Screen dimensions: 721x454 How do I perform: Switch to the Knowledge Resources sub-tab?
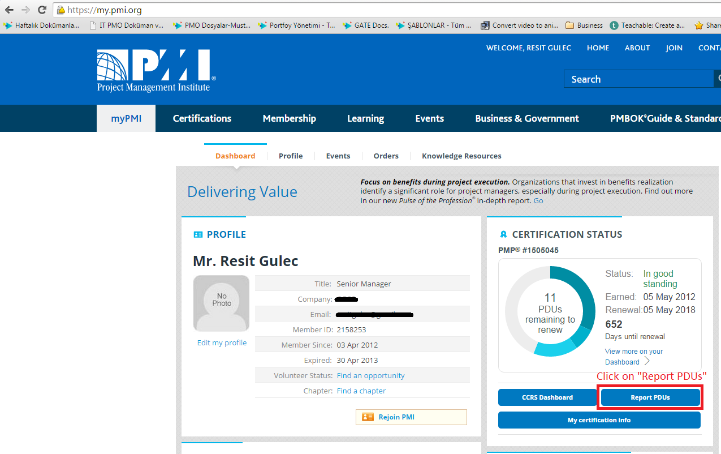point(461,156)
